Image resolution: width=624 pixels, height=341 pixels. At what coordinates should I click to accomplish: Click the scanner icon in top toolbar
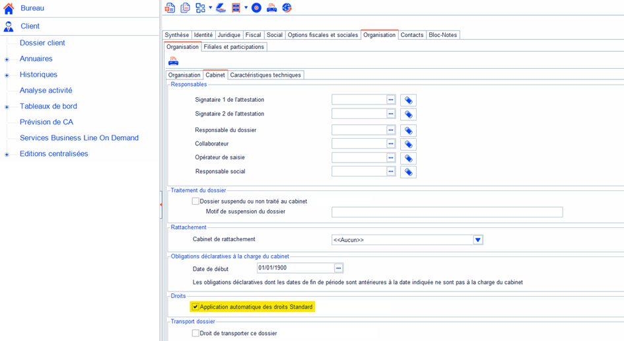(221, 8)
